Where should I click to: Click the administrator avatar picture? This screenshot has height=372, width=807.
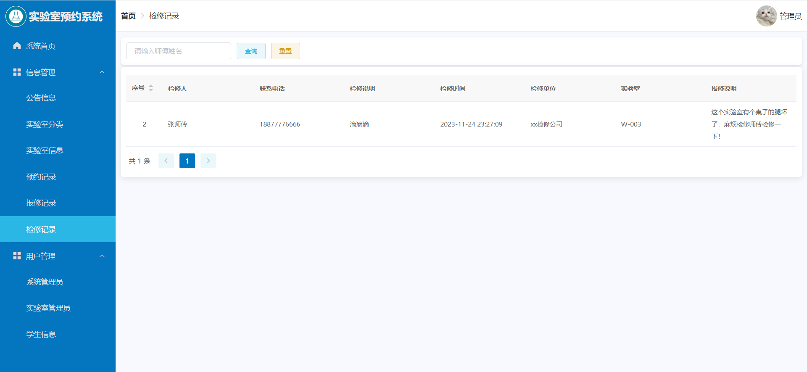(x=766, y=16)
